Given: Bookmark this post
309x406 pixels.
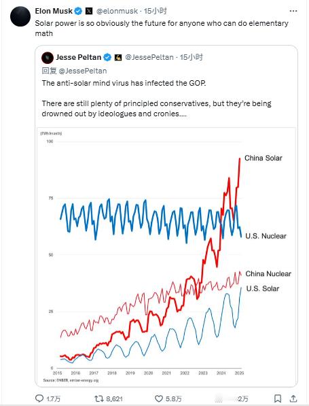Looking at the screenshot, I should (x=278, y=399).
